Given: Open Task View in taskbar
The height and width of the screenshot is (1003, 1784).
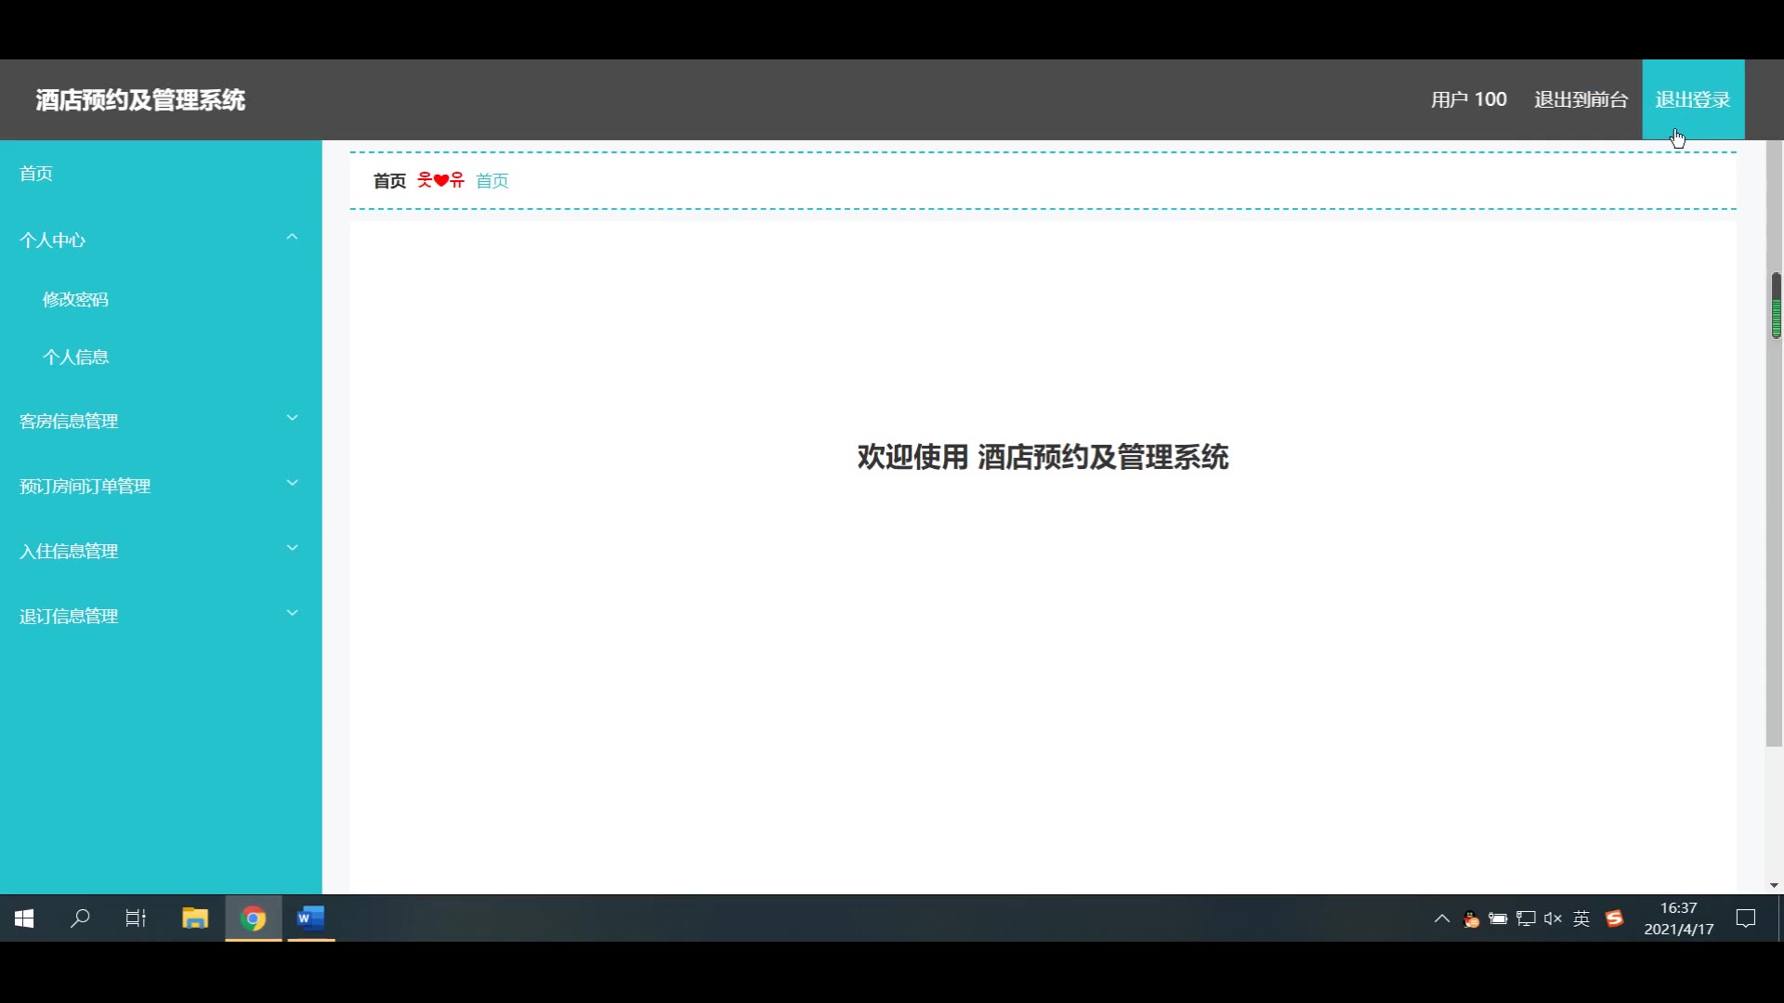Looking at the screenshot, I should [x=136, y=918].
